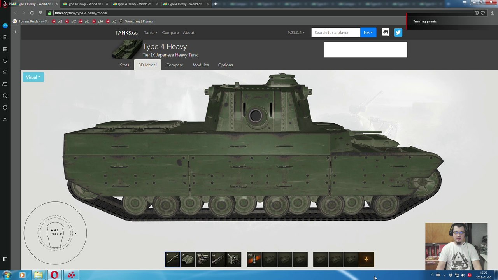Open Extensions cube in Opera sidebar
498x280 pixels.
[5, 107]
